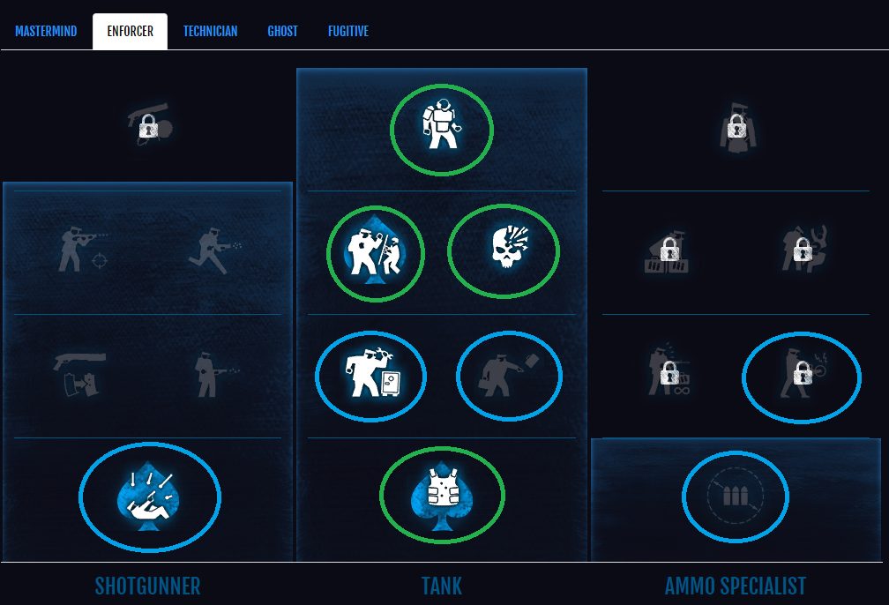Select the falling shooter spade skill
The width and height of the screenshot is (889, 605).
click(x=148, y=497)
